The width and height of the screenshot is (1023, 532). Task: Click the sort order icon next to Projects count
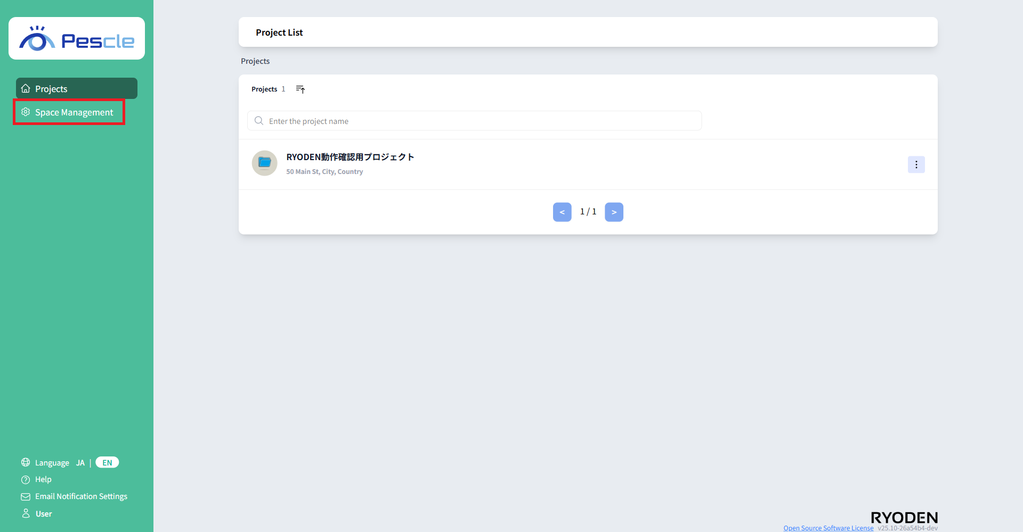tap(301, 89)
